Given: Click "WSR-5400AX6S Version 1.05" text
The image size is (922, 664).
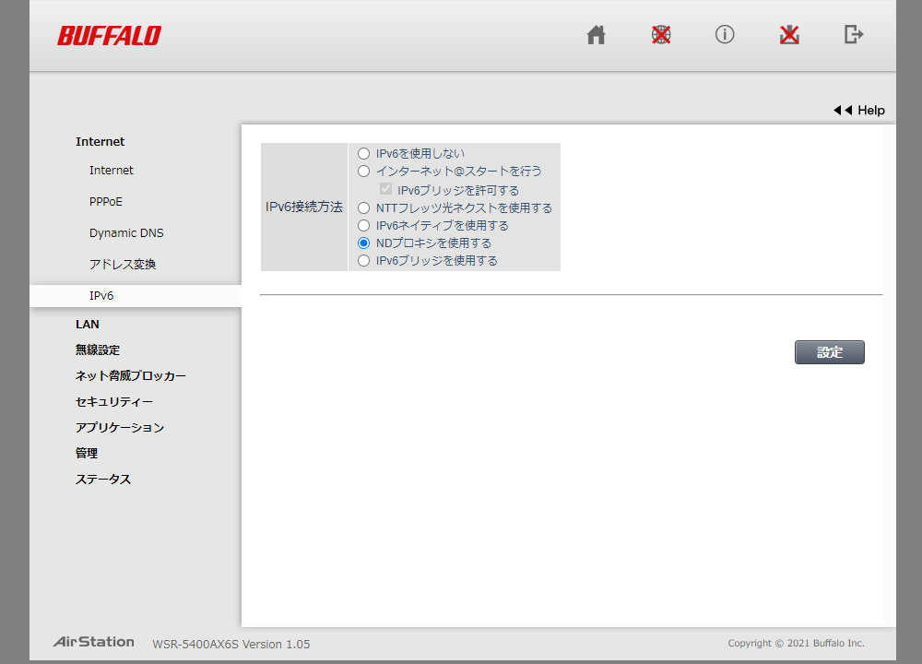Looking at the screenshot, I should (x=231, y=644).
